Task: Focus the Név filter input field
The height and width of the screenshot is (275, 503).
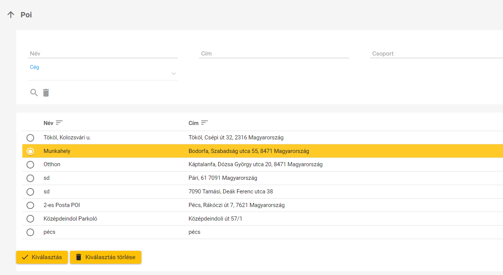Action: pyautogui.click(x=102, y=54)
